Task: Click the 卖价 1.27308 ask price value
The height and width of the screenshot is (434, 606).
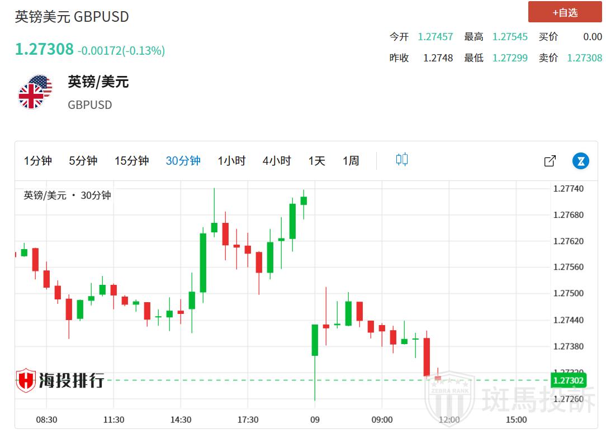Action: coord(584,58)
